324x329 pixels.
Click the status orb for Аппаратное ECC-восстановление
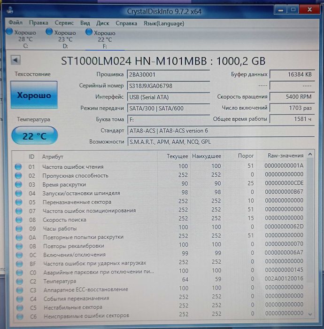tap(20, 290)
